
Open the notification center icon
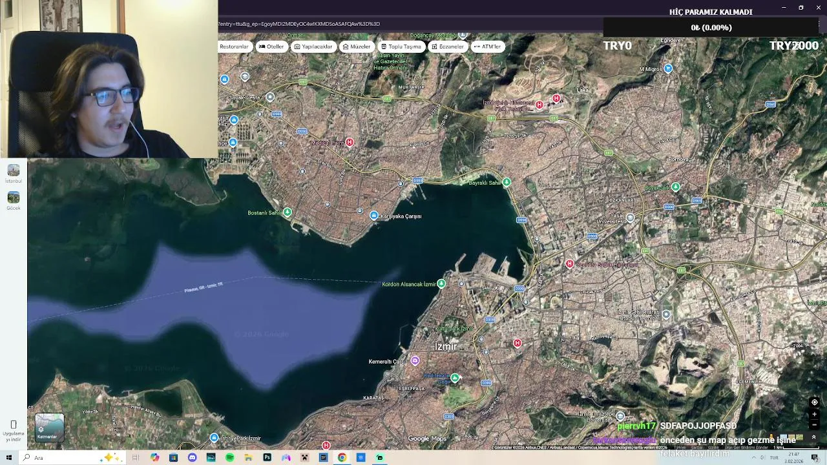(x=815, y=457)
